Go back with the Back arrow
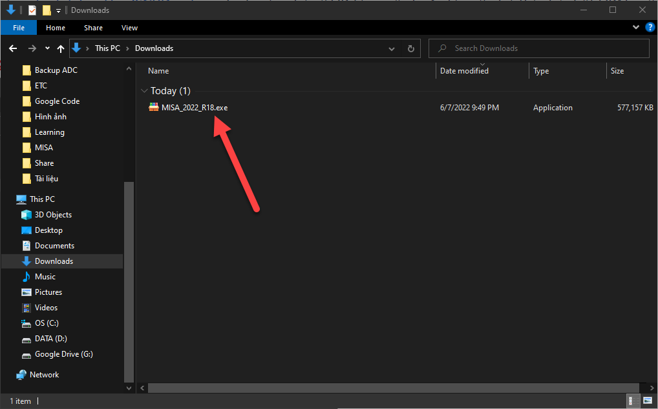The image size is (658, 409). pos(13,48)
